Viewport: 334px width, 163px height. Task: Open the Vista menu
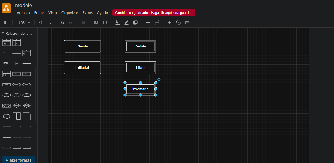click(x=53, y=13)
